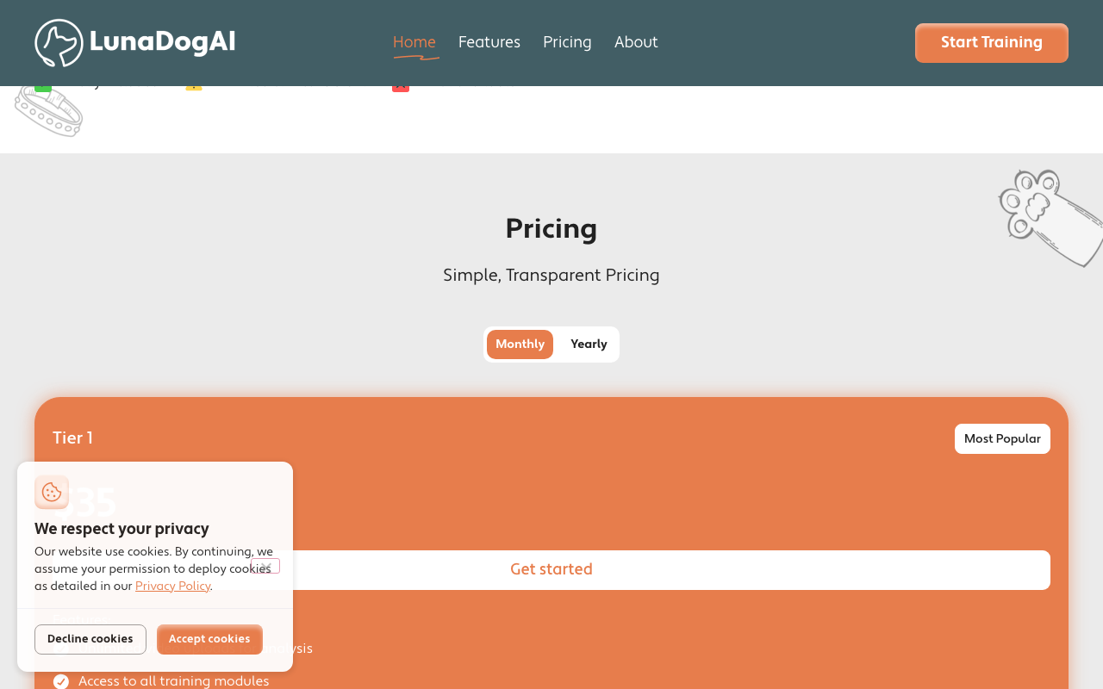Image resolution: width=1103 pixels, height=689 pixels.
Task: Switch billing to Yearly
Action: (589, 344)
